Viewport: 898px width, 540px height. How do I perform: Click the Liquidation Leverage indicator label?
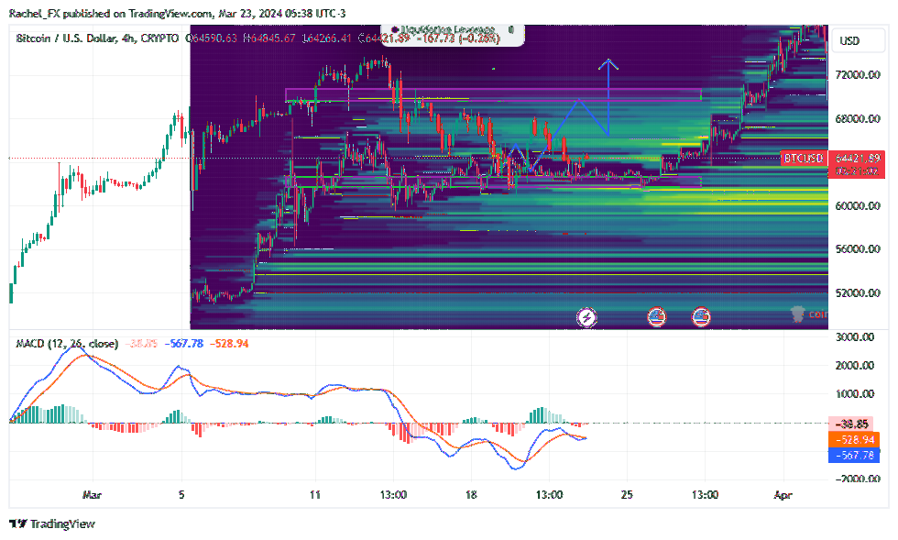click(447, 29)
